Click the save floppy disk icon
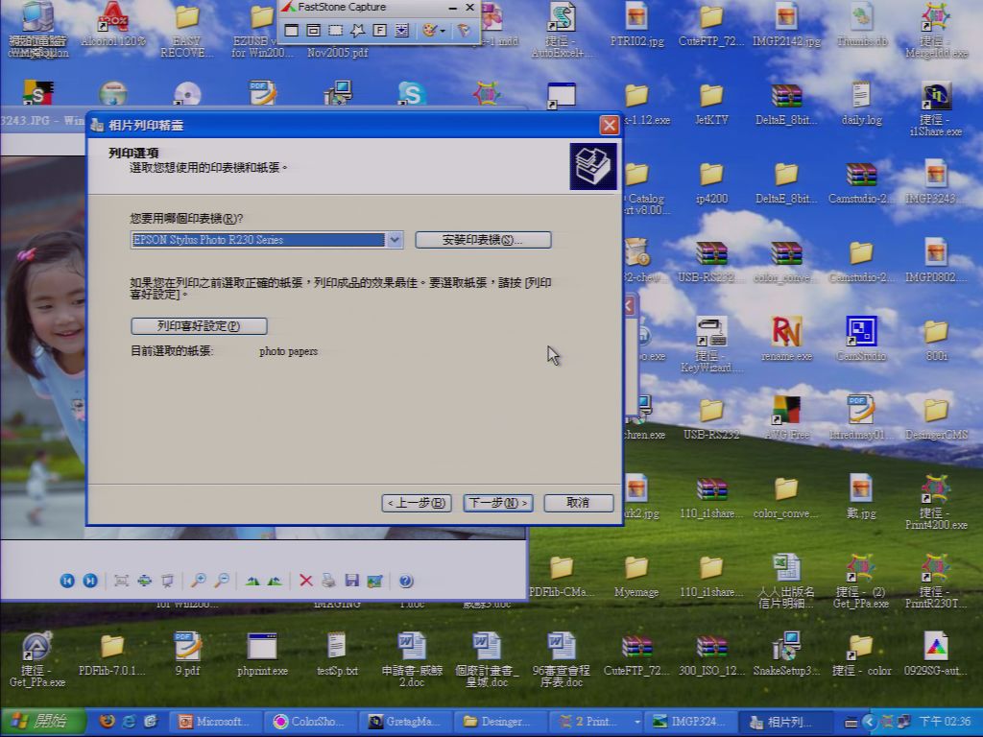The height and width of the screenshot is (737, 983). (x=351, y=581)
